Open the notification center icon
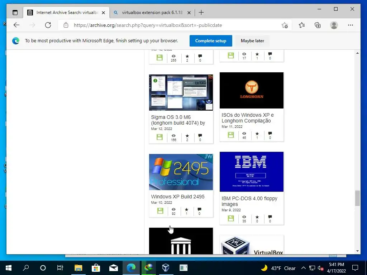This screenshot has height=275, width=367. click(355, 268)
